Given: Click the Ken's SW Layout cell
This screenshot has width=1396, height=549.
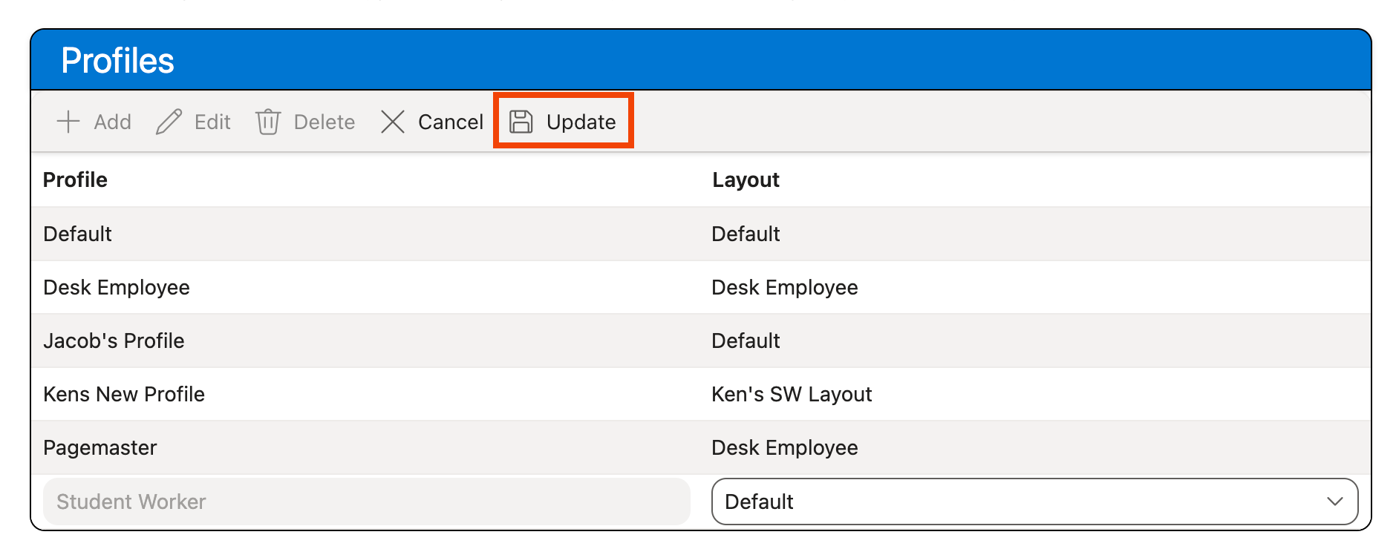Looking at the screenshot, I should [792, 394].
